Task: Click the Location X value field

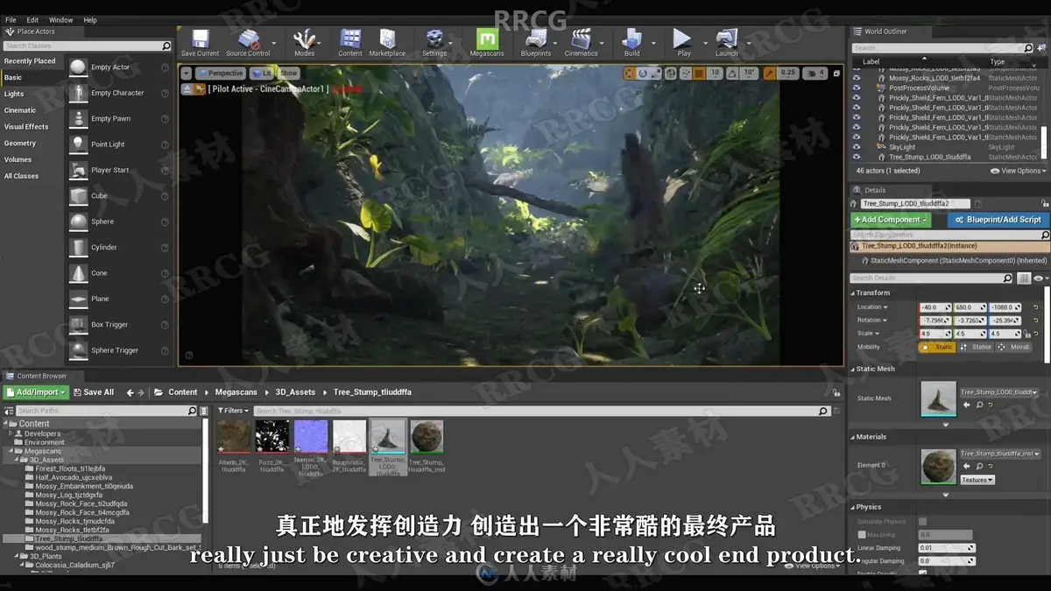Action: 935,307
